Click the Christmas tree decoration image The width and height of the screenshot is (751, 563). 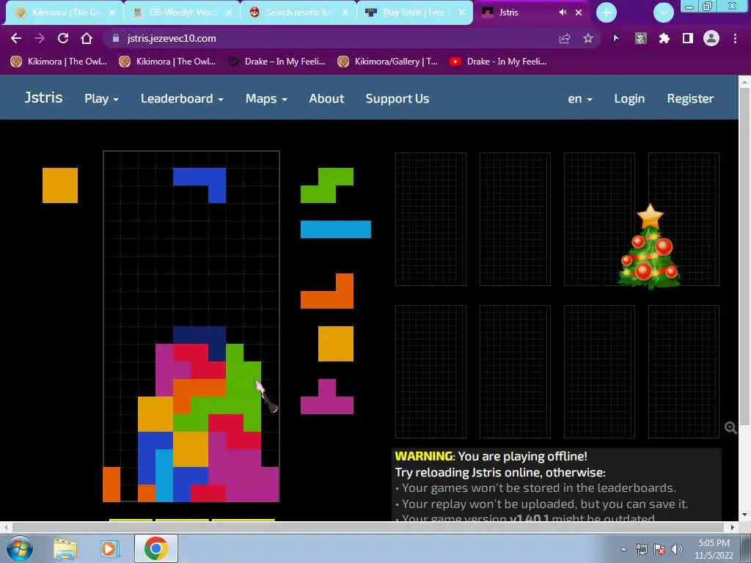(x=650, y=246)
